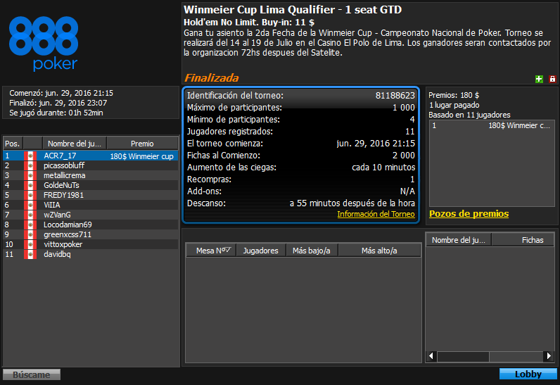Click the Peru flag beside Locodamian69
560x385 pixels.
[x=30, y=225]
